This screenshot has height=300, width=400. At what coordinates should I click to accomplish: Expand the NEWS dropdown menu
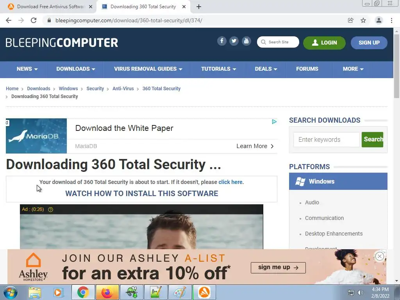click(x=27, y=69)
